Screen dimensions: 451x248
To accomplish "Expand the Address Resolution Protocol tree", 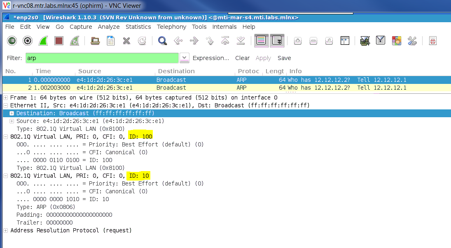I will [5, 230].
